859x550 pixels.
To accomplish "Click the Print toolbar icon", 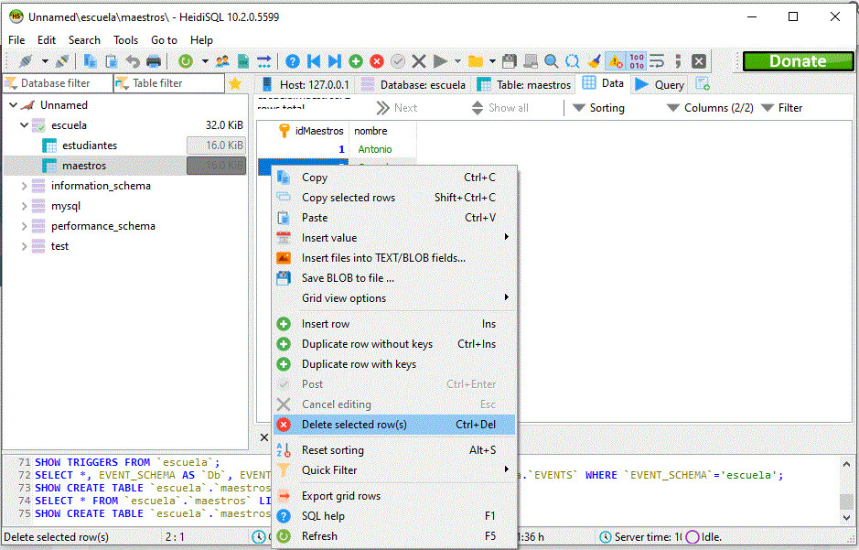I will 154,61.
